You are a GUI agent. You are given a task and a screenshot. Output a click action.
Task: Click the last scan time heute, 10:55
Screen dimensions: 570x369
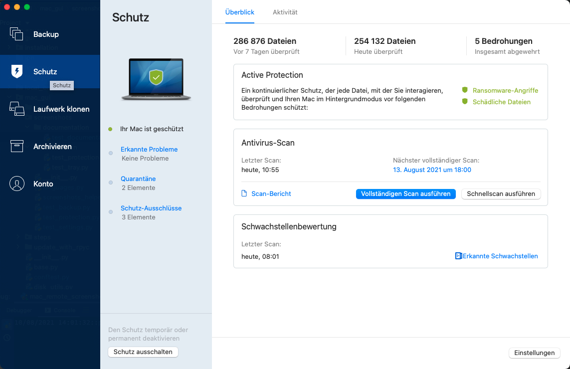(260, 170)
